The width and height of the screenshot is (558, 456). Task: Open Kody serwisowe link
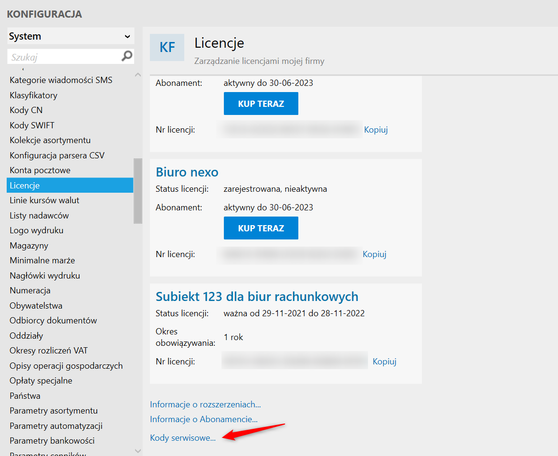183,438
